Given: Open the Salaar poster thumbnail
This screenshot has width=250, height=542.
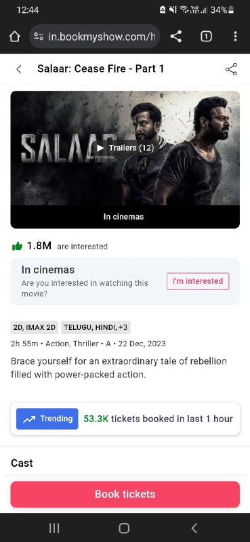Looking at the screenshot, I should click(x=125, y=148).
